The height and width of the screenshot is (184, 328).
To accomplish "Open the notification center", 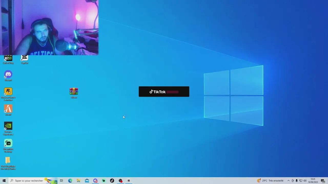I will click(323, 181).
